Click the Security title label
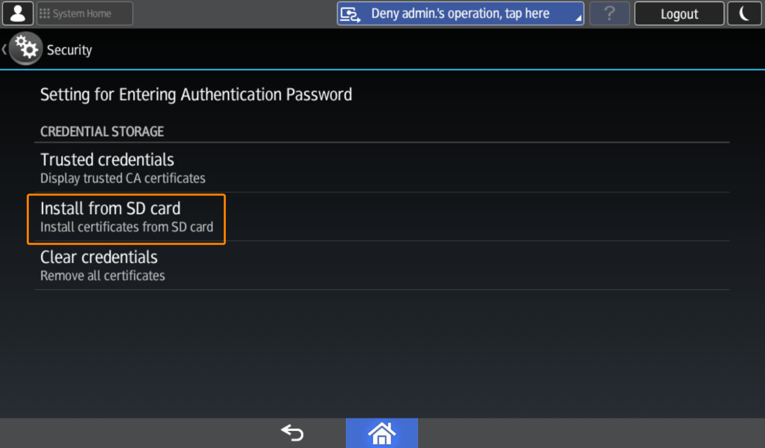This screenshot has width=765, height=448. 69,50
